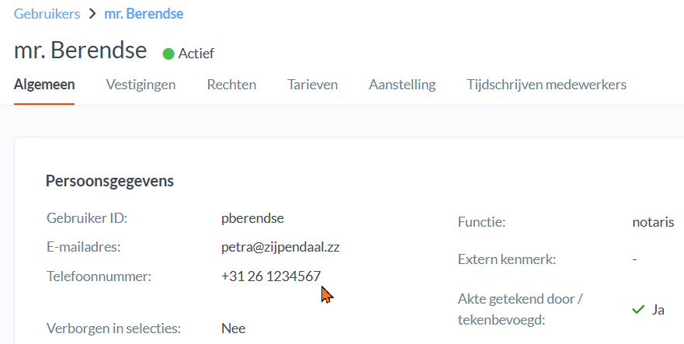The width and height of the screenshot is (684, 344).
Task: Click the Functie value notaris
Action: tap(653, 222)
